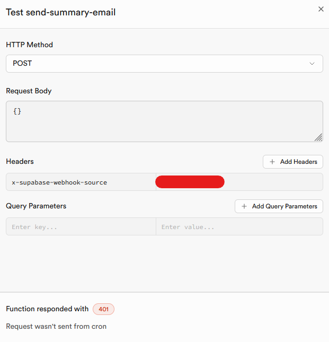This screenshot has height=342, width=329.
Task: Click the chevron arrow in the method selector
Action: pos(312,64)
